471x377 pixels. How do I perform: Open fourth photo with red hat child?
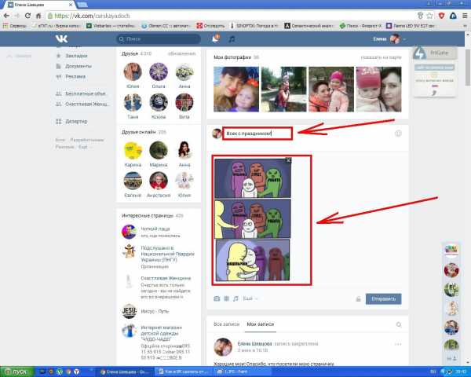(x=379, y=90)
